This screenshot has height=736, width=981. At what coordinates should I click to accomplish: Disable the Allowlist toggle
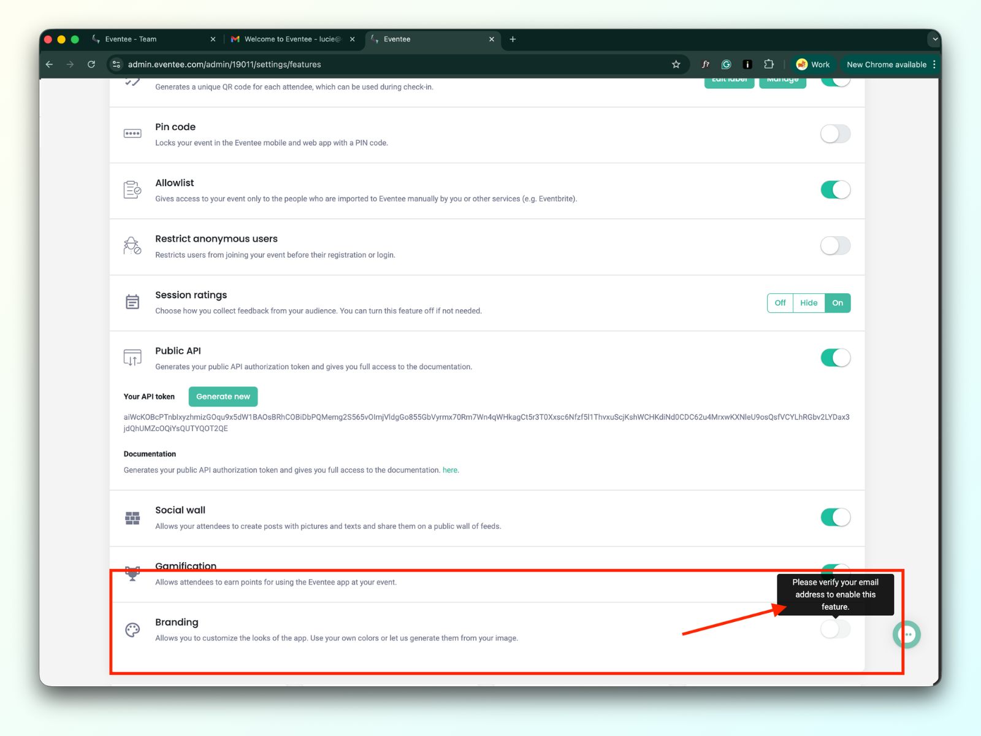pyautogui.click(x=836, y=190)
